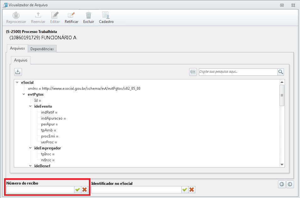Screen dimensions: 300x198
Task: Click the next arrow navigation button
Action: 290,184
